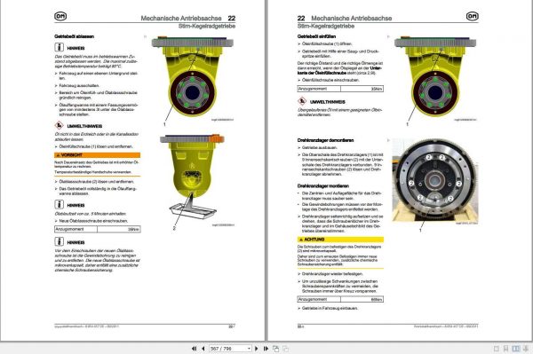533x354 pixels.
Task: Click the info icon beside first HINWEIS
Action: (60, 48)
